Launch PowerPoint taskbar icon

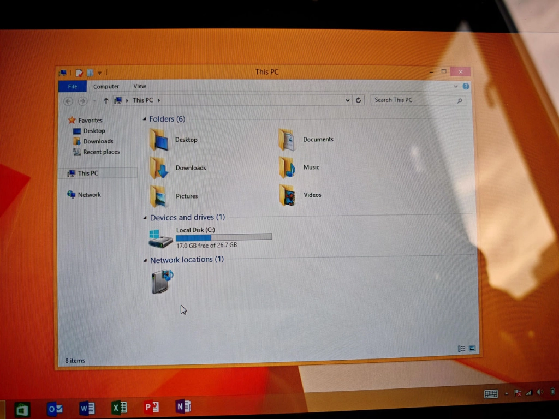click(152, 407)
